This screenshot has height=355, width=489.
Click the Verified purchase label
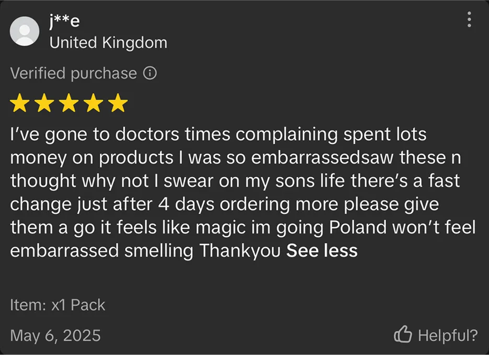[x=73, y=74]
